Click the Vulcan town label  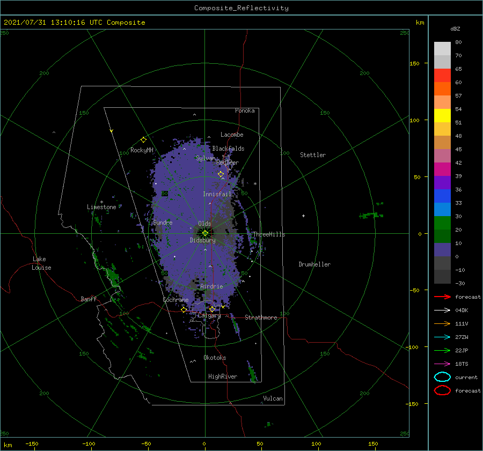(x=273, y=398)
